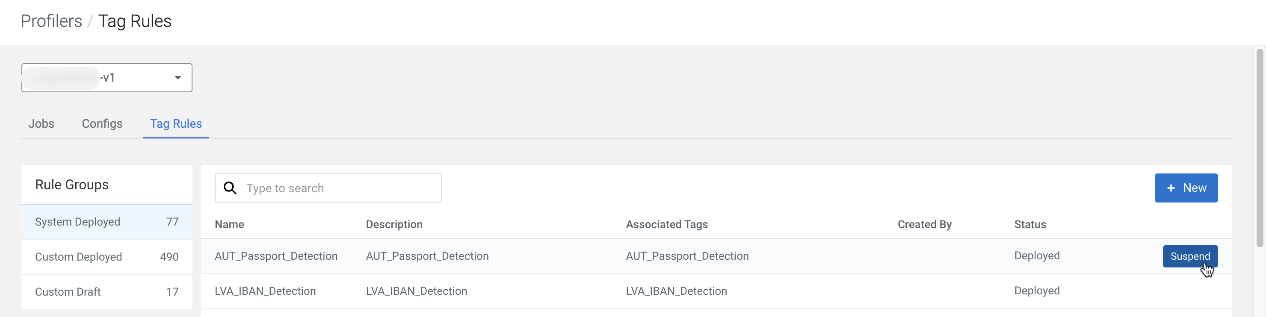Click the vertical page scrollbar

tap(1260, 147)
